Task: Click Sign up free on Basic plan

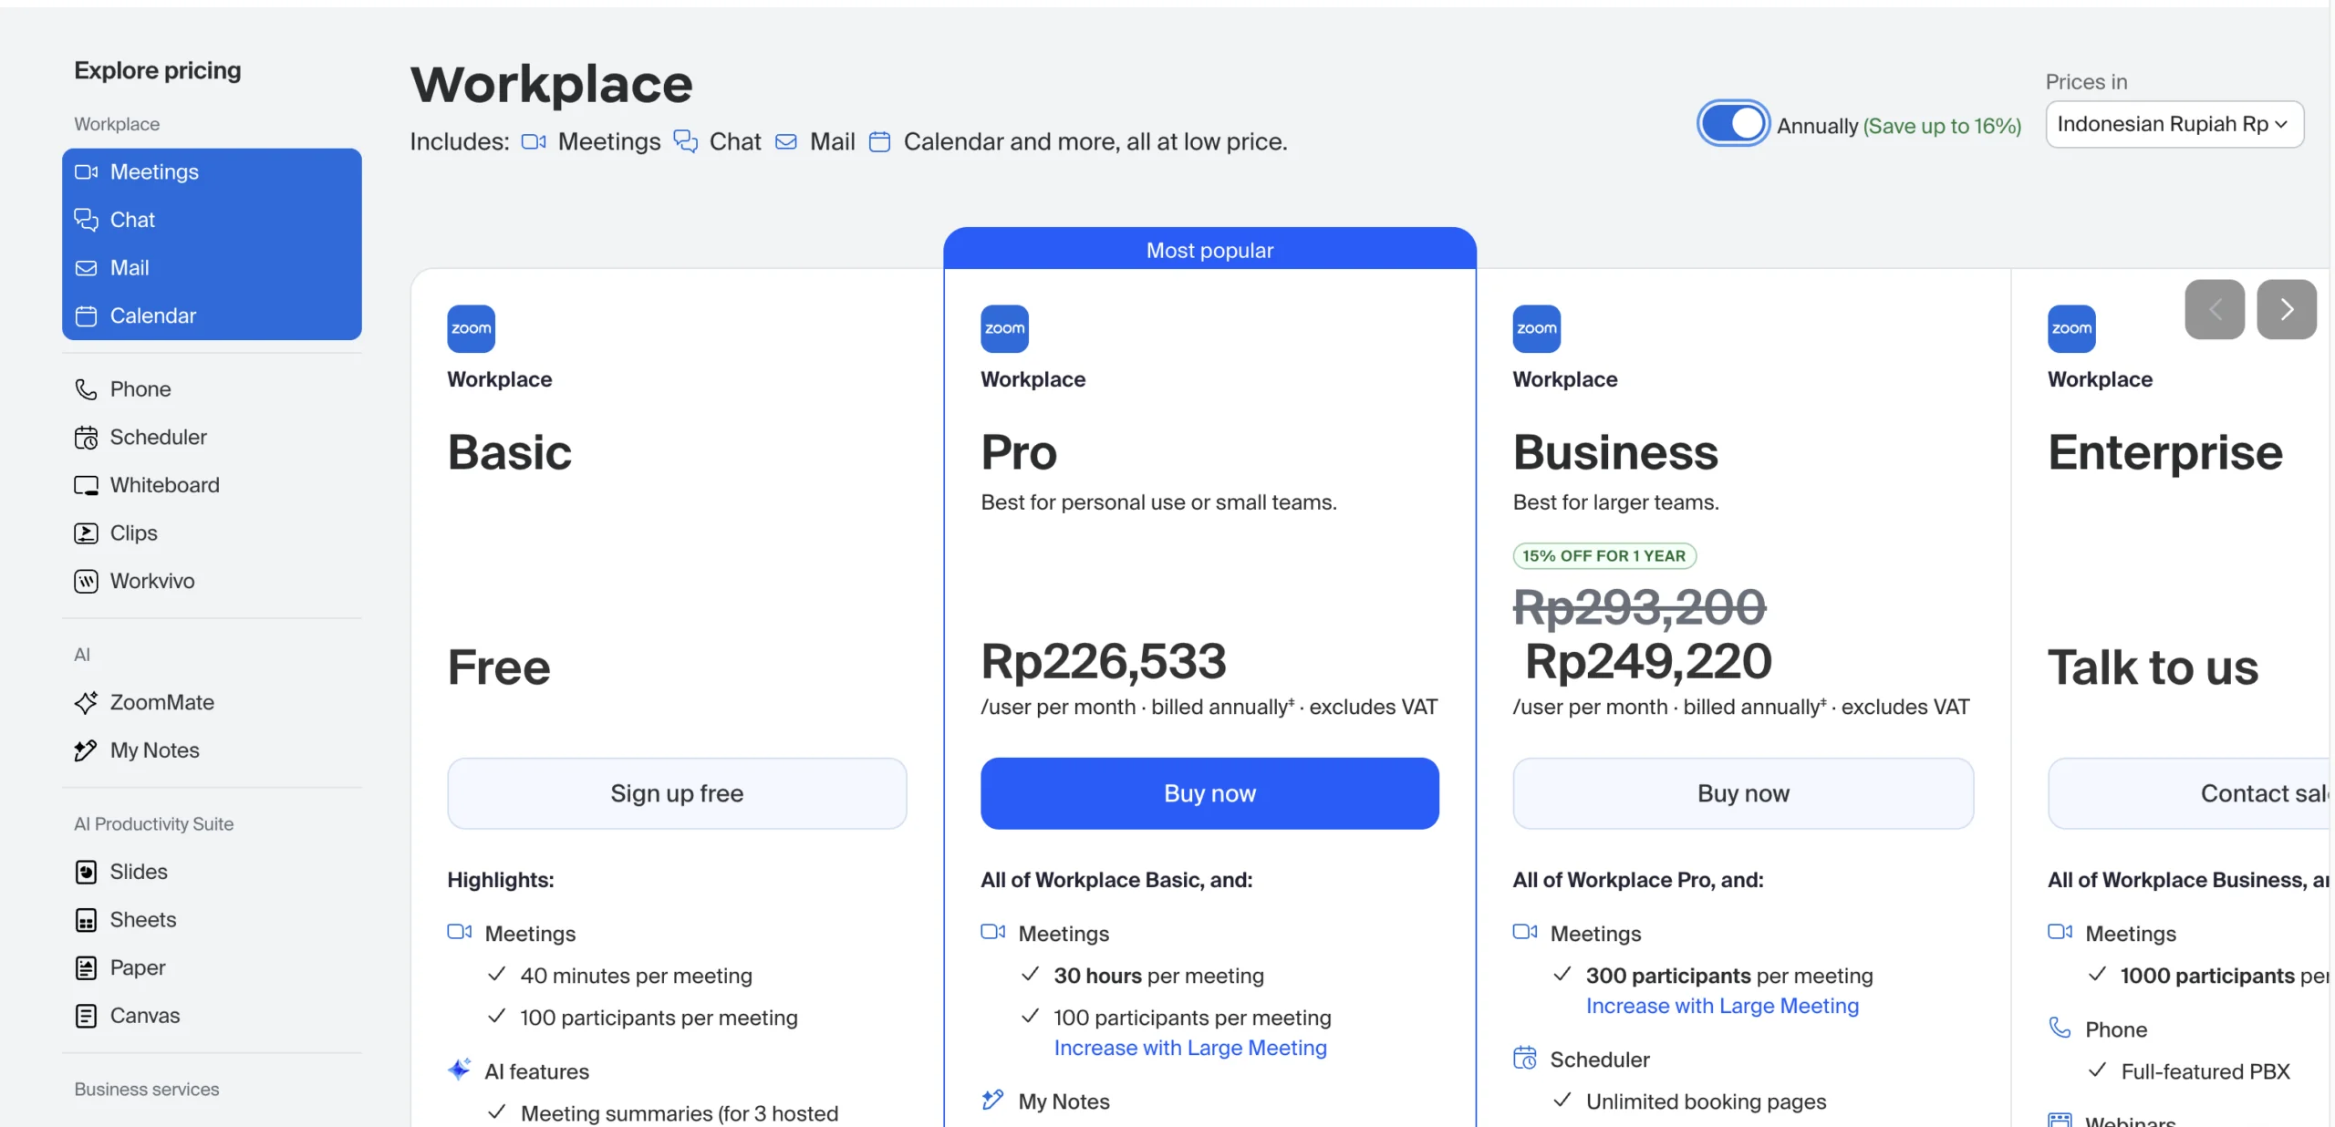Action: (x=677, y=793)
